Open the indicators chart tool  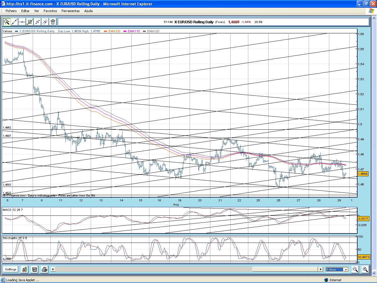[x=30, y=22]
